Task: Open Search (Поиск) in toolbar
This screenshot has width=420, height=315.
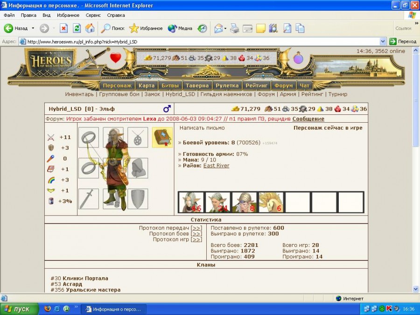Action: (112, 28)
